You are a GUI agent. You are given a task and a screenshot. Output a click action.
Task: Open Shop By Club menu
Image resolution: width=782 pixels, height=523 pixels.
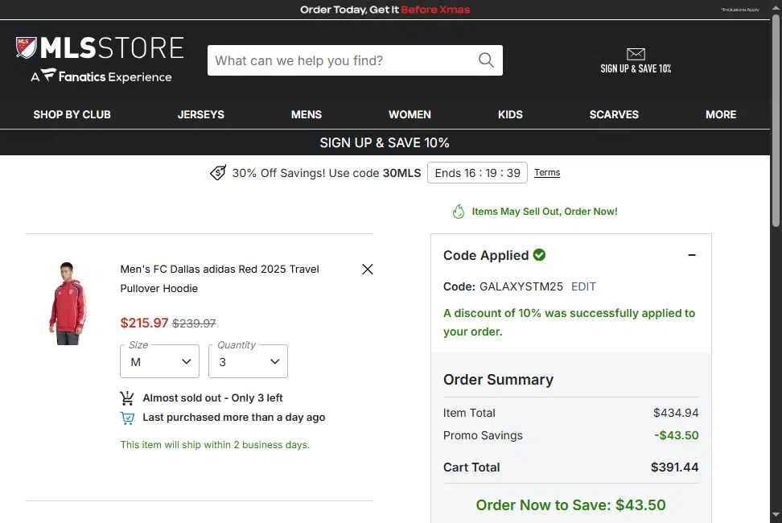click(72, 115)
